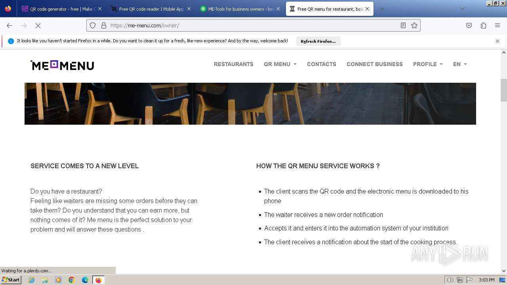Viewport: 507px width, 285px height.
Task: Open the media player taskbar icon
Action: click(x=58, y=280)
